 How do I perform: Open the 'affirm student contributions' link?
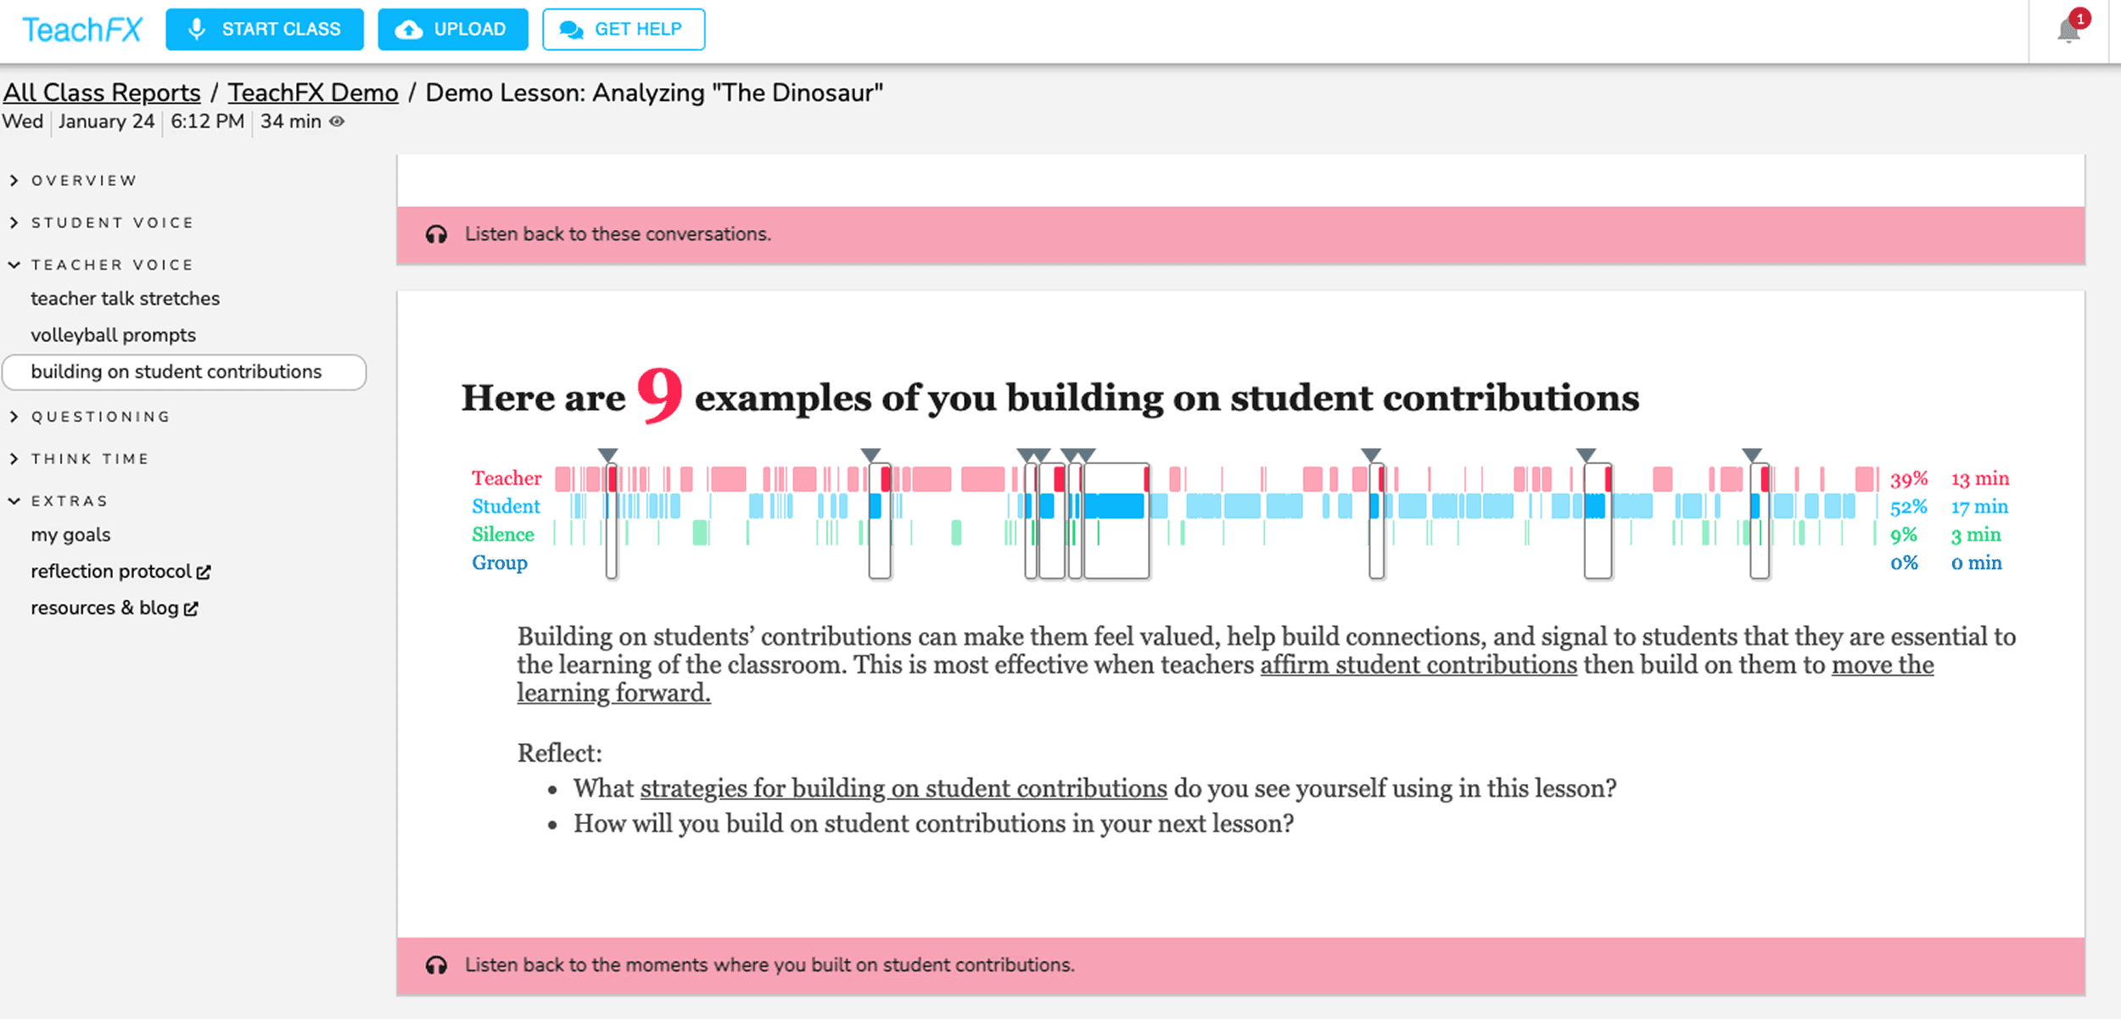1418,664
